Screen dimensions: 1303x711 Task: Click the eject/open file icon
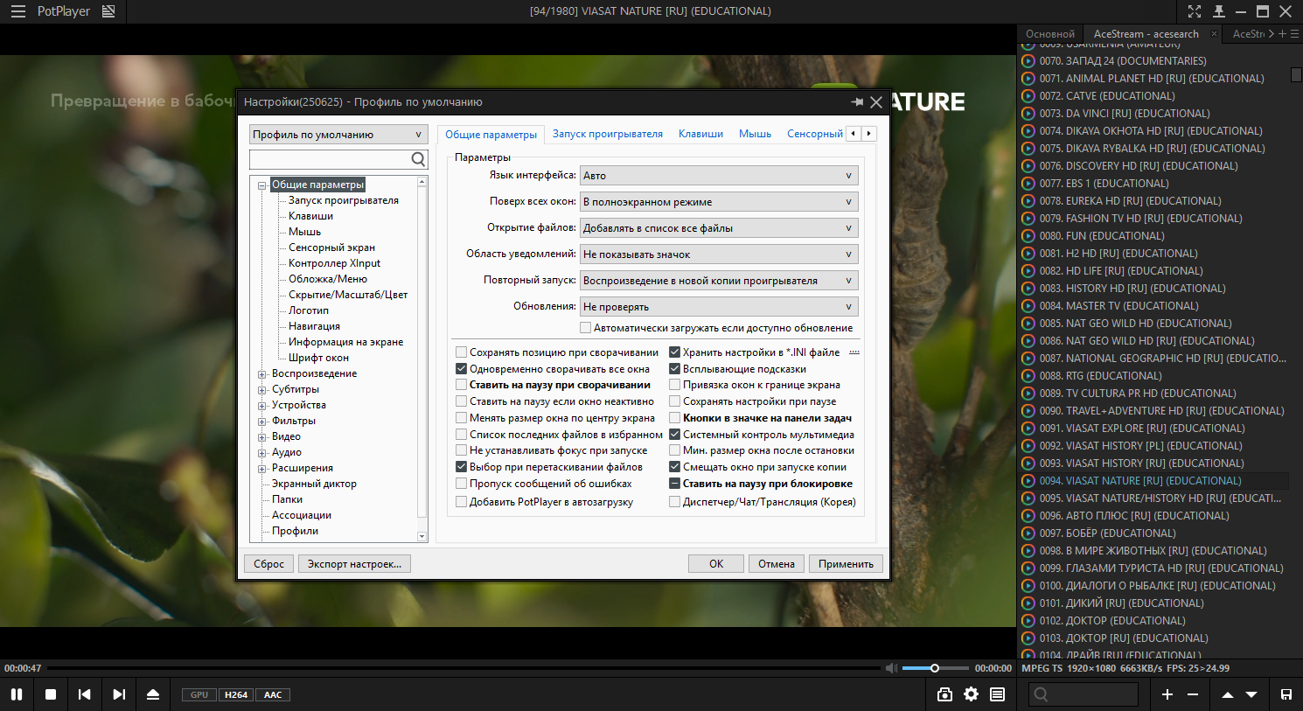pos(153,694)
